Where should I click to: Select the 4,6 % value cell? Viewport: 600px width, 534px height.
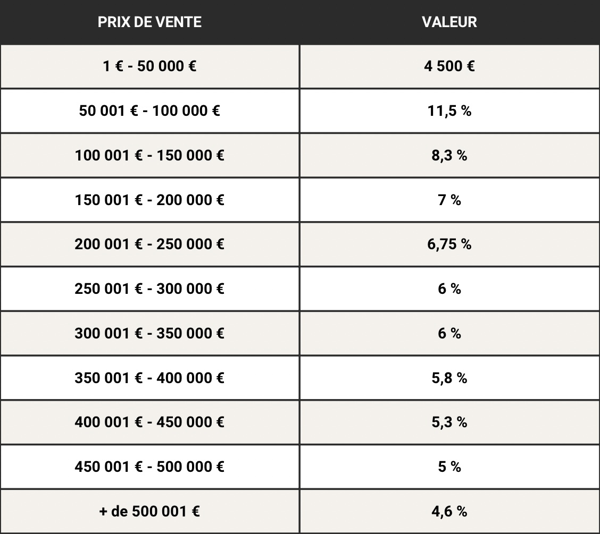pyautogui.click(x=449, y=512)
